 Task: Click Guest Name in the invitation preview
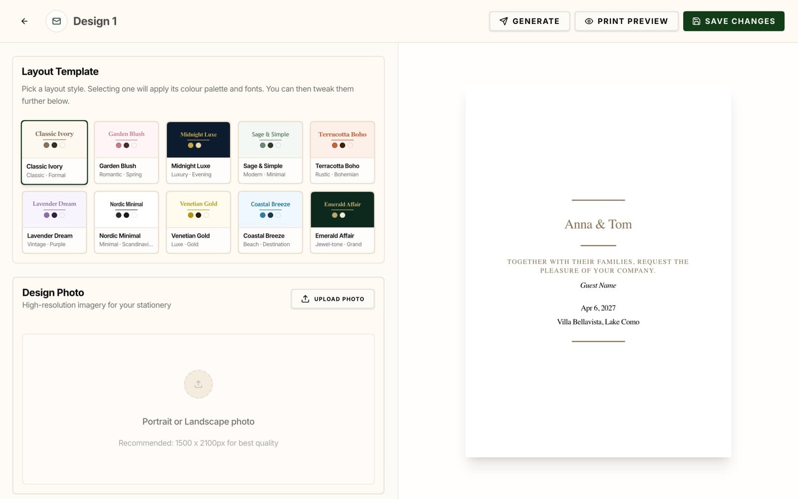point(598,285)
